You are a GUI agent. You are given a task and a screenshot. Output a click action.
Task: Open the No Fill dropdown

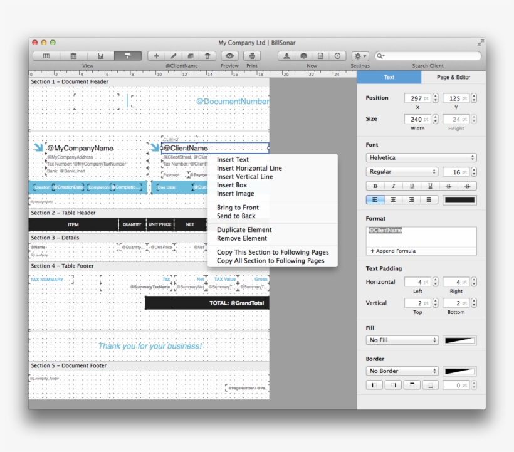[x=402, y=339]
